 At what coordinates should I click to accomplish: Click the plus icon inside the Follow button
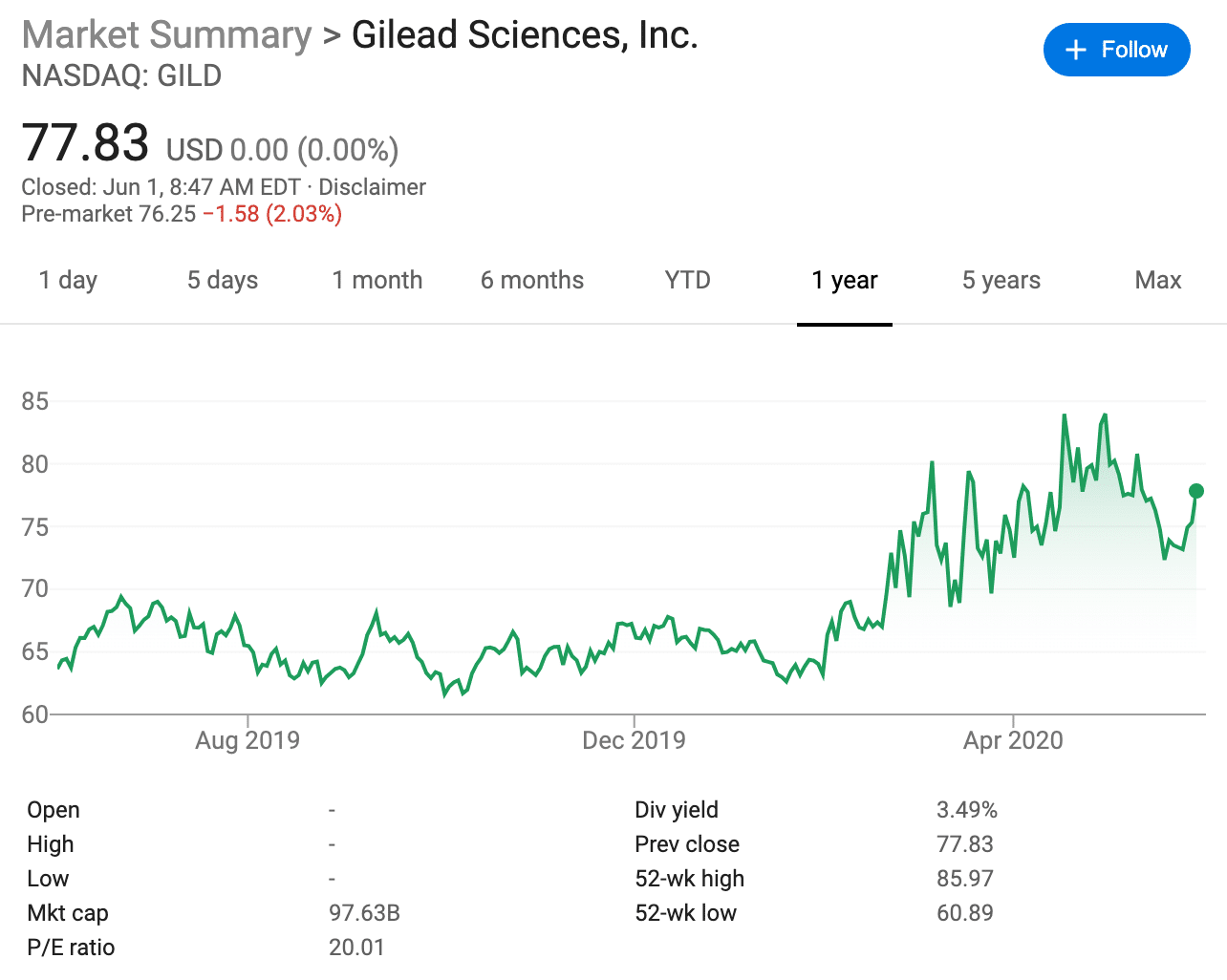[1076, 49]
